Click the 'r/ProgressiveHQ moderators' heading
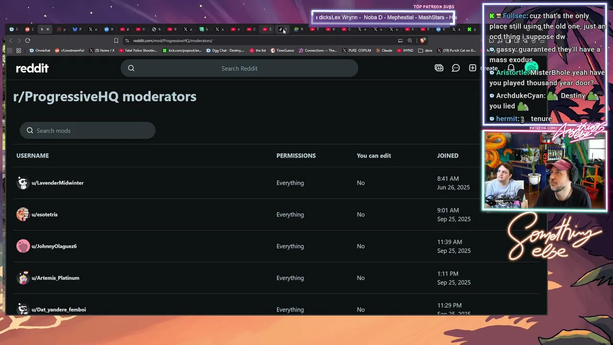This screenshot has height=345, width=613. tap(105, 96)
